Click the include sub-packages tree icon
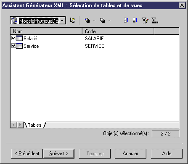 pyautogui.click(x=72, y=21)
